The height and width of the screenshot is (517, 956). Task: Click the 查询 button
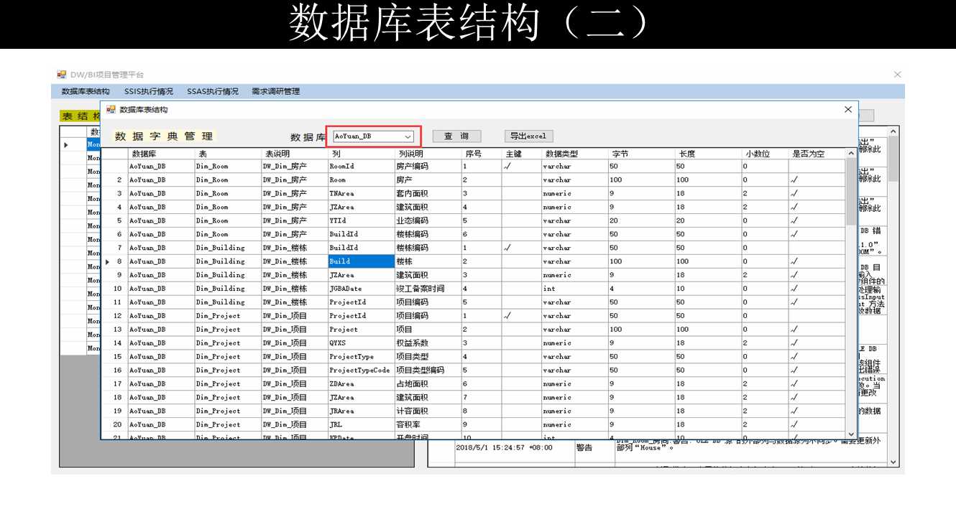[x=456, y=136]
